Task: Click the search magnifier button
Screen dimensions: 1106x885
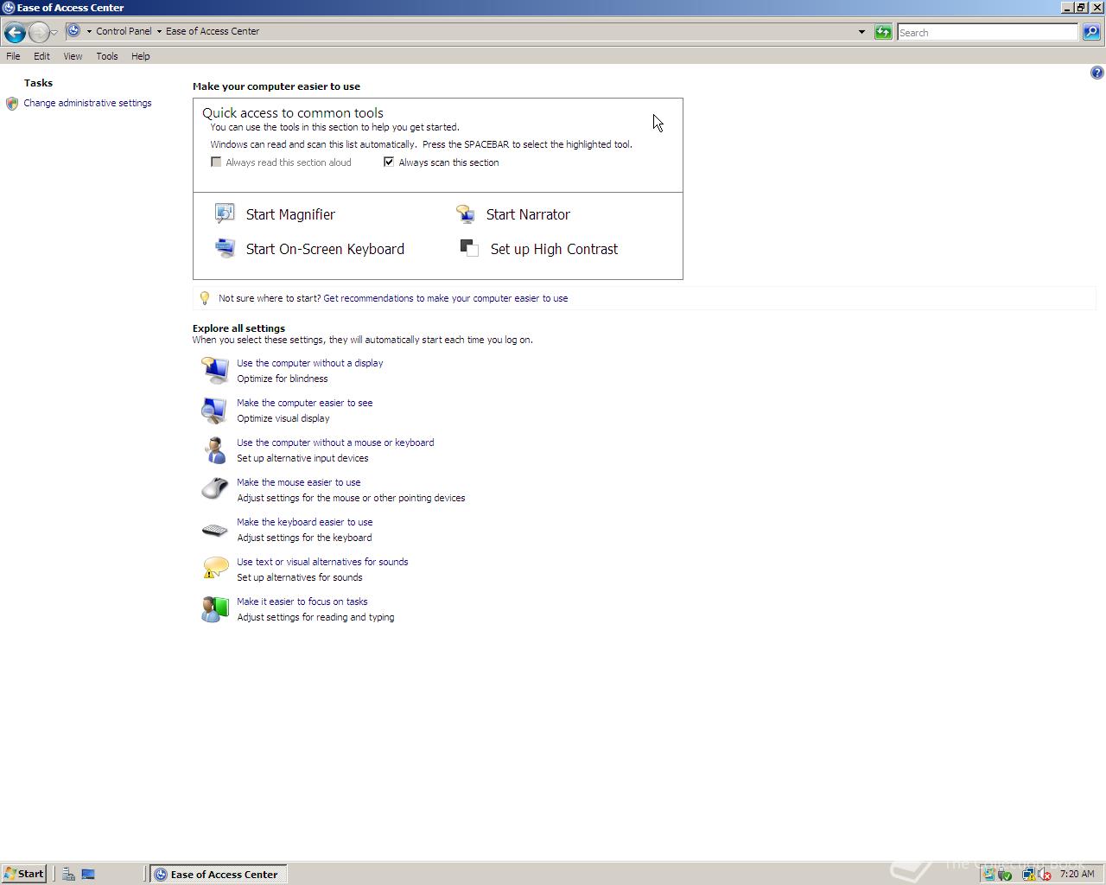Action: (x=1091, y=32)
